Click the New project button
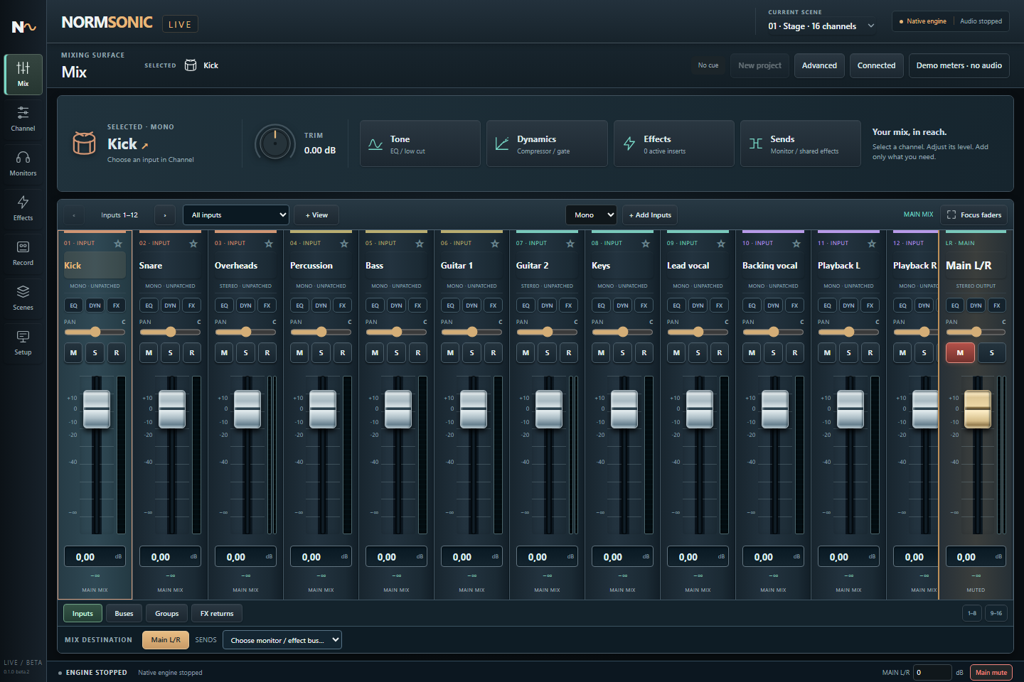This screenshot has width=1024, height=682. pyautogui.click(x=759, y=65)
